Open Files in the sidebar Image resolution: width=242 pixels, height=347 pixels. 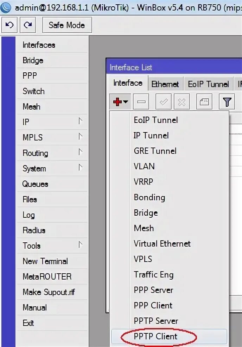(x=52, y=199)
